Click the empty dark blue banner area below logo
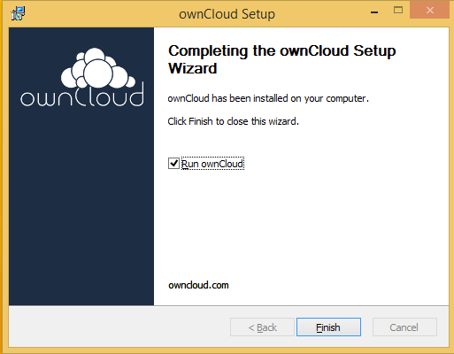This screenshot has width=454, height=354. [x=81, y=206]
